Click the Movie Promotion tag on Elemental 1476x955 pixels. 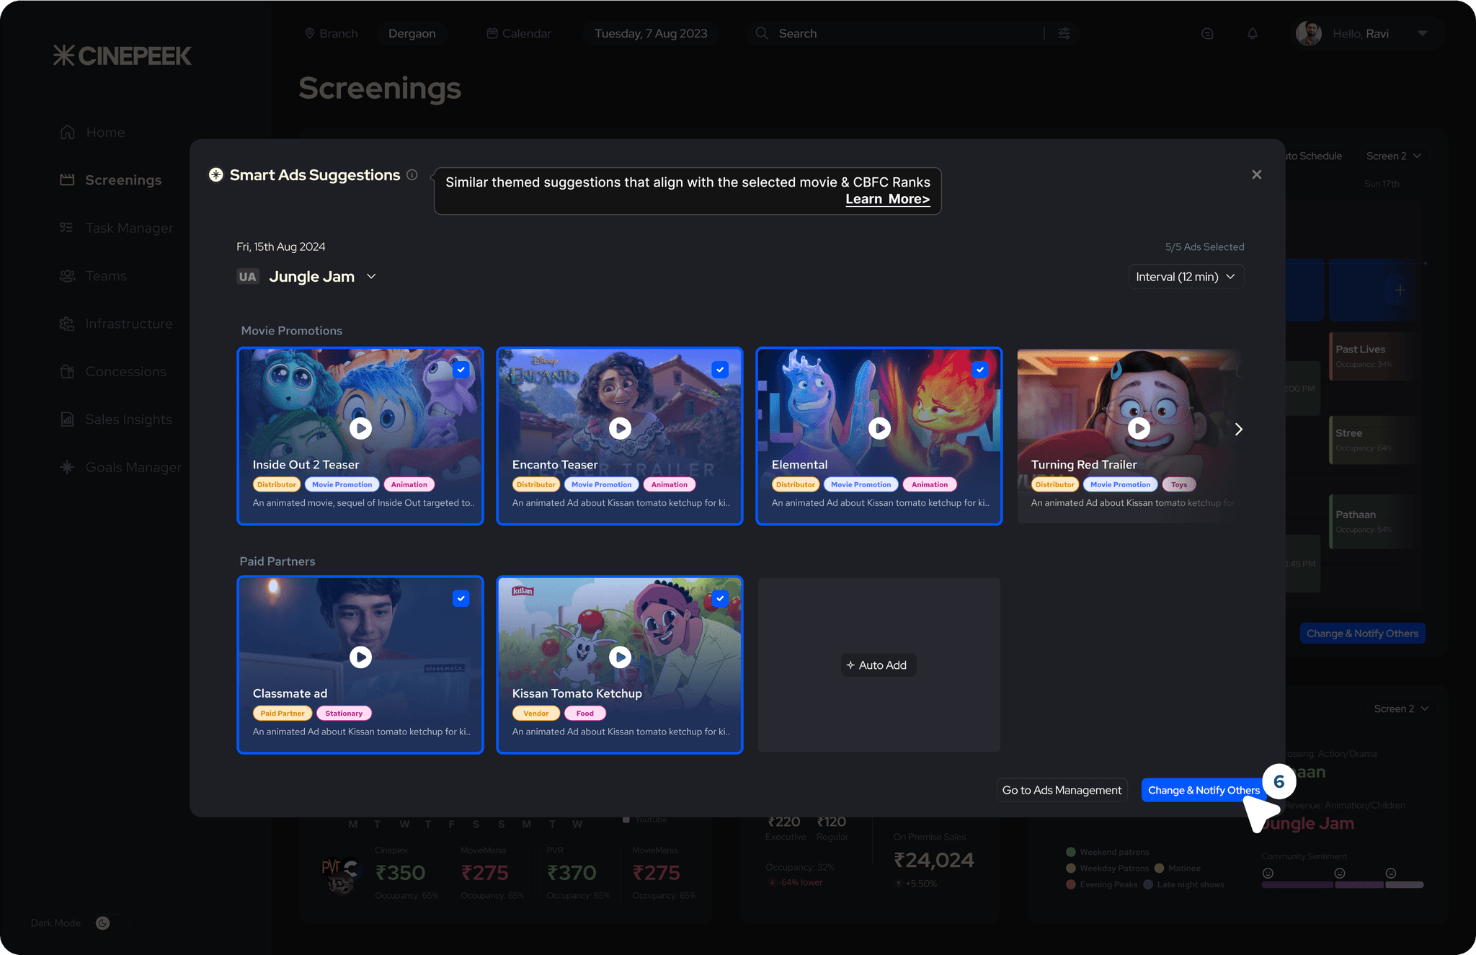click(861, 484)
